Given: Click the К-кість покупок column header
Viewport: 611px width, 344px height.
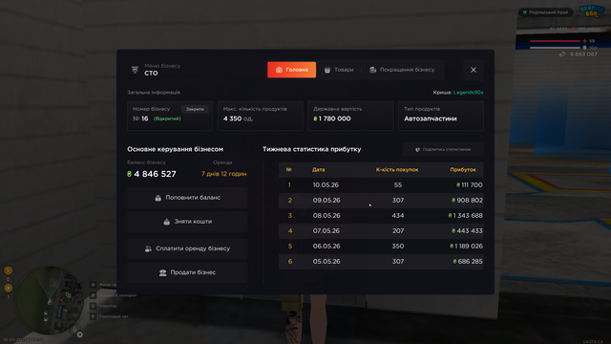Looking at the screenshot, I should [x=397, y=170].
